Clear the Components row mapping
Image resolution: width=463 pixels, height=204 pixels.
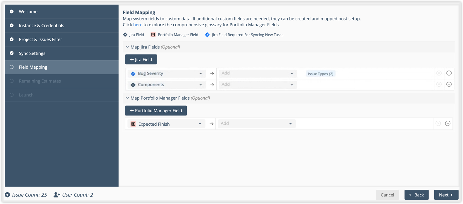point(439,84)
